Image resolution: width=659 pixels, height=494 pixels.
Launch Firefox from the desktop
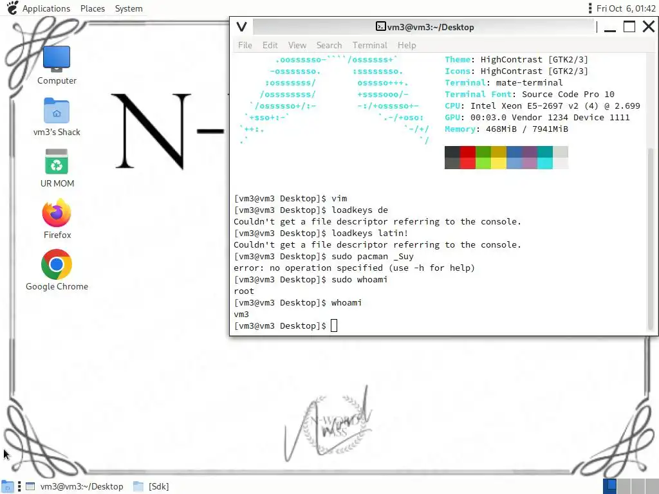pyautogui.click(x=57, y=219)
